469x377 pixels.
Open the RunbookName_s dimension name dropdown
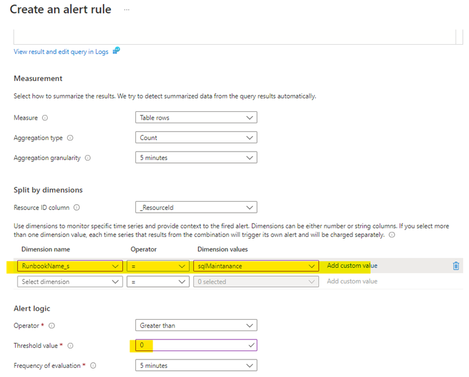coord(70,266)
